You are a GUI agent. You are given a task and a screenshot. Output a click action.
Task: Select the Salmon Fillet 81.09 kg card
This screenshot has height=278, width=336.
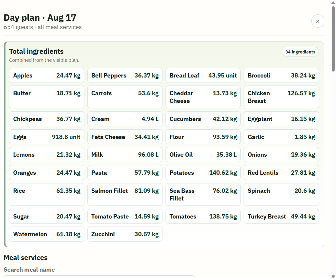click(x=125, y=194)
